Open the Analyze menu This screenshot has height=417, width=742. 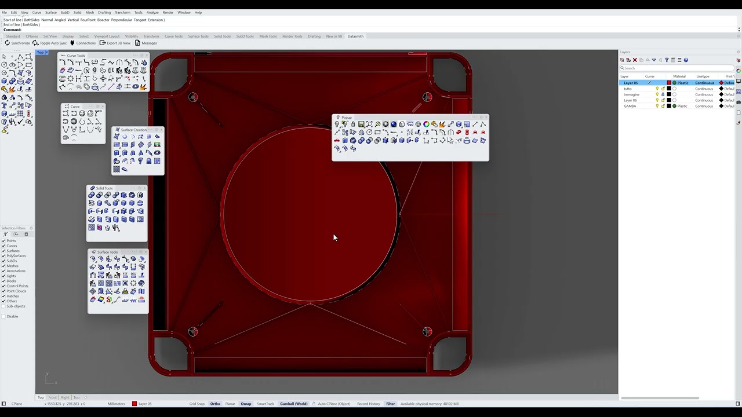pos(152,12)
